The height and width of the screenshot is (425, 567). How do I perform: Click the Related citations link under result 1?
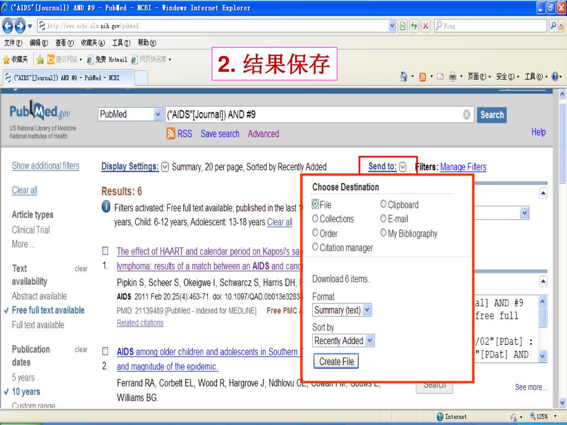140,323
